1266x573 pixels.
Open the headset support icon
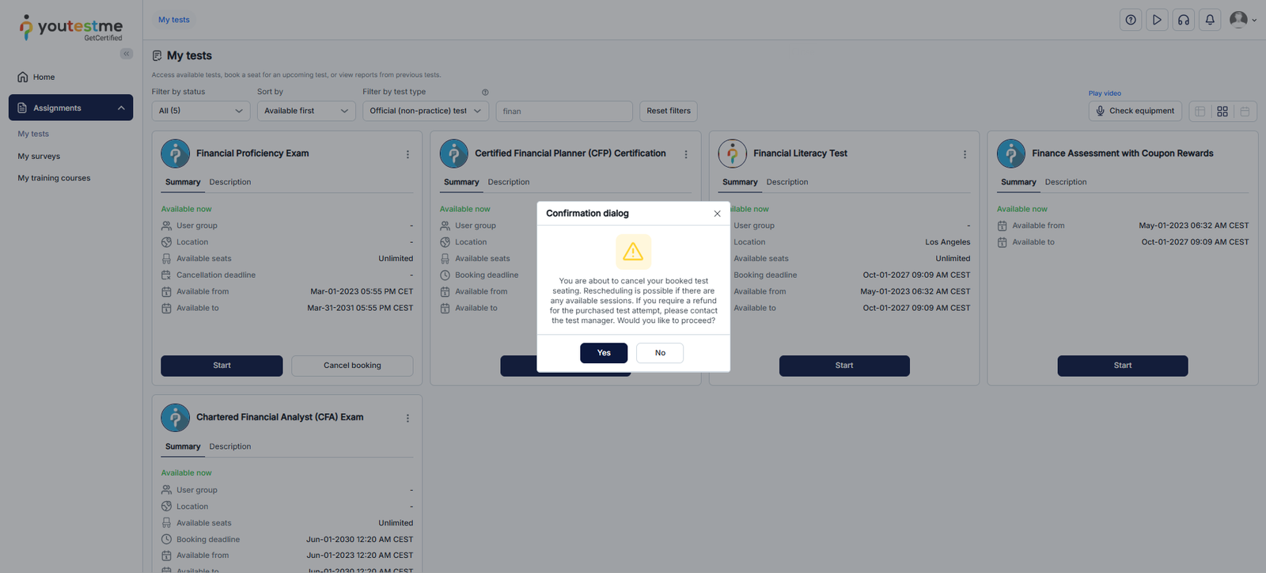coord(1183,20)
